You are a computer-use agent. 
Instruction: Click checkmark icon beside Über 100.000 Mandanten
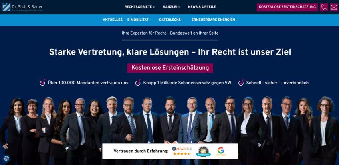[42, 82]
